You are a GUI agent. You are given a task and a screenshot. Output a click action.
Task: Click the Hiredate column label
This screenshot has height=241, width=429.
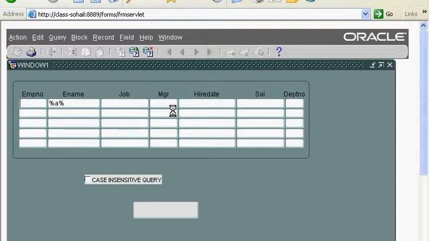[206, 94]
